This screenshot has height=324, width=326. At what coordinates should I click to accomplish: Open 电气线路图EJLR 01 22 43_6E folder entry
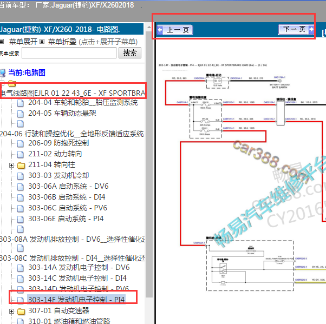coord(73,93)
